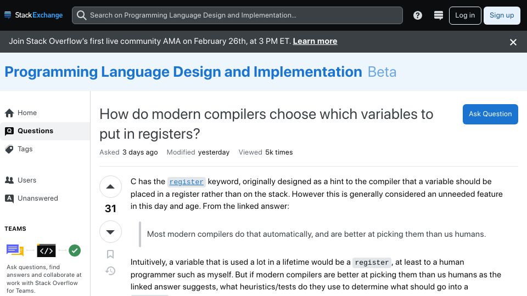Open the Unanswered sidebar item
Viewport: 527px width, 296px height.
pyautogui.click(x=45, y=198)
